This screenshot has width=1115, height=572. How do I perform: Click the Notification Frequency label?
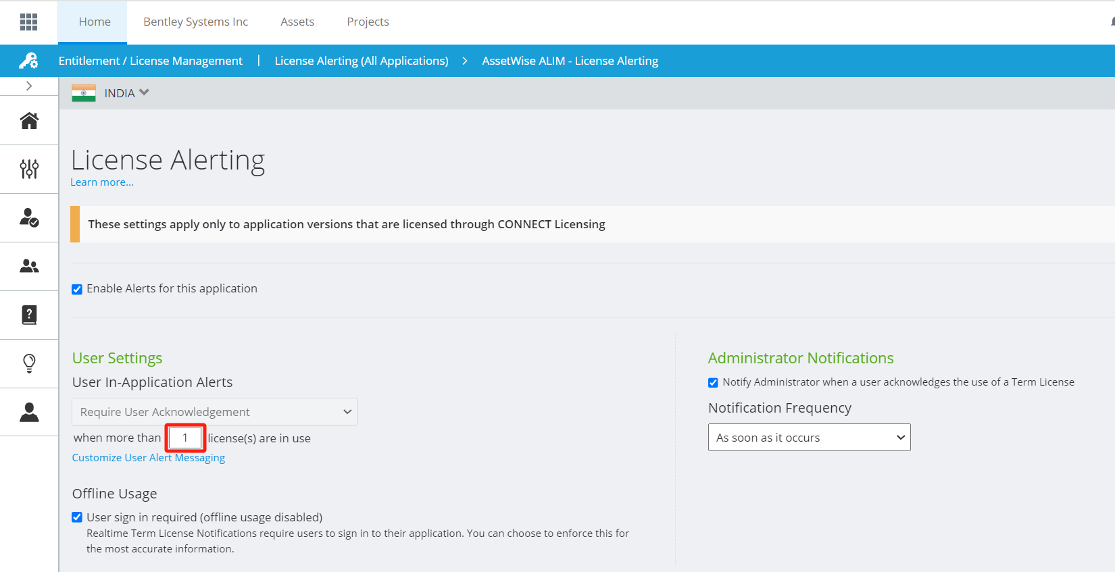[780, 408]
